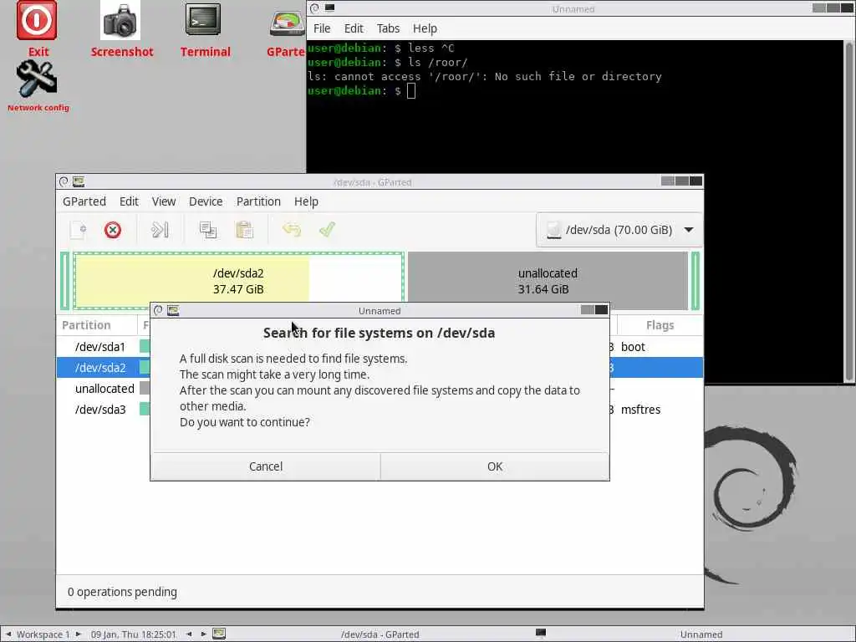Viewport: 856px width, 642px height.
Task: Click left arrow after the clock in taskbar
Action: pyautogui.click(x=189, y=634)
